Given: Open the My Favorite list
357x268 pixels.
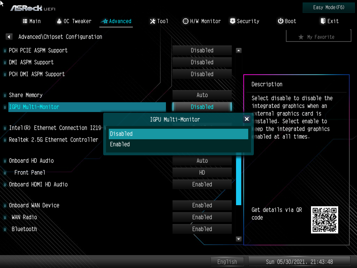Looking at the screenshot, I should coord(319,37).
